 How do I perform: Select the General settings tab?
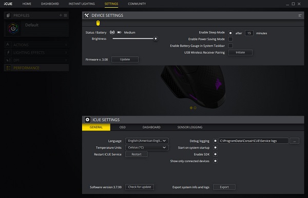[x=97, y=127]
